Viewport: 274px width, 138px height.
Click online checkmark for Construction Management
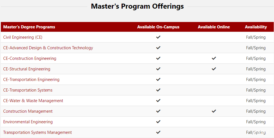(x=214, y=111)
